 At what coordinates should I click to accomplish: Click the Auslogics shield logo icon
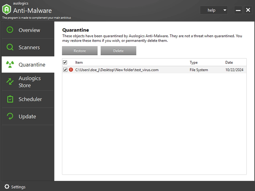click(x=7, y=9)
